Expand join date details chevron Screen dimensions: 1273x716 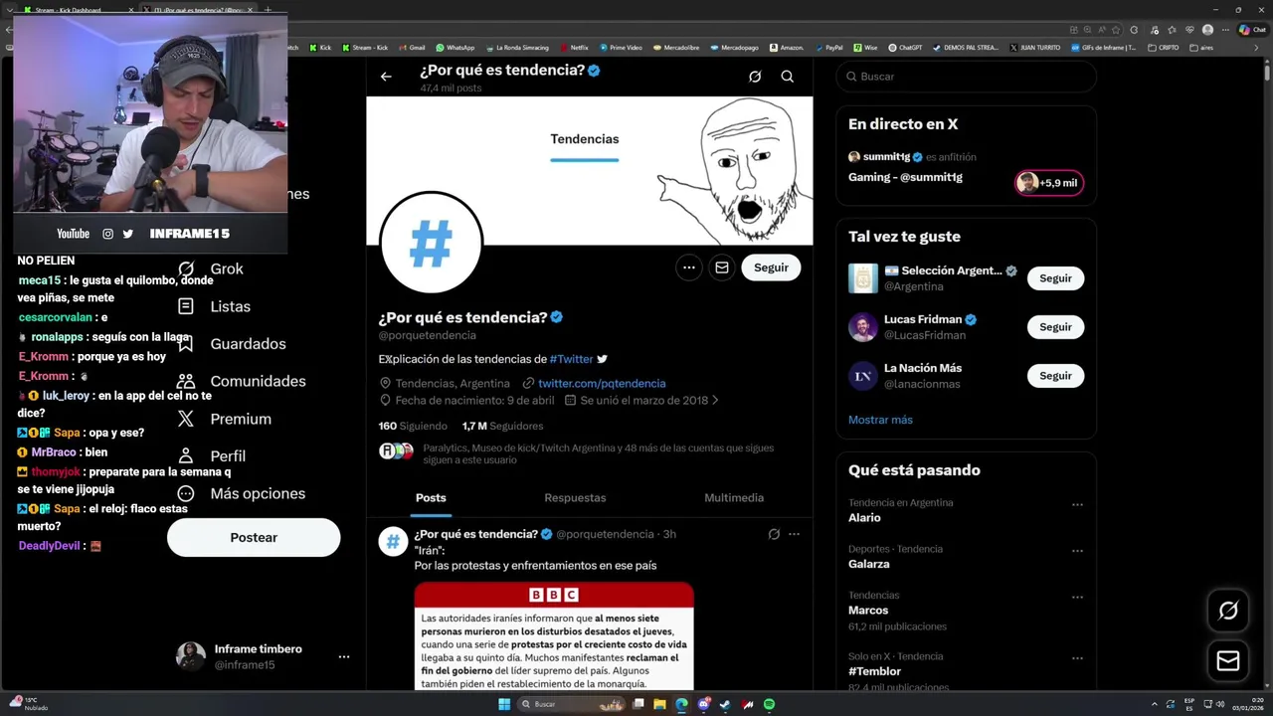(715, 401)
